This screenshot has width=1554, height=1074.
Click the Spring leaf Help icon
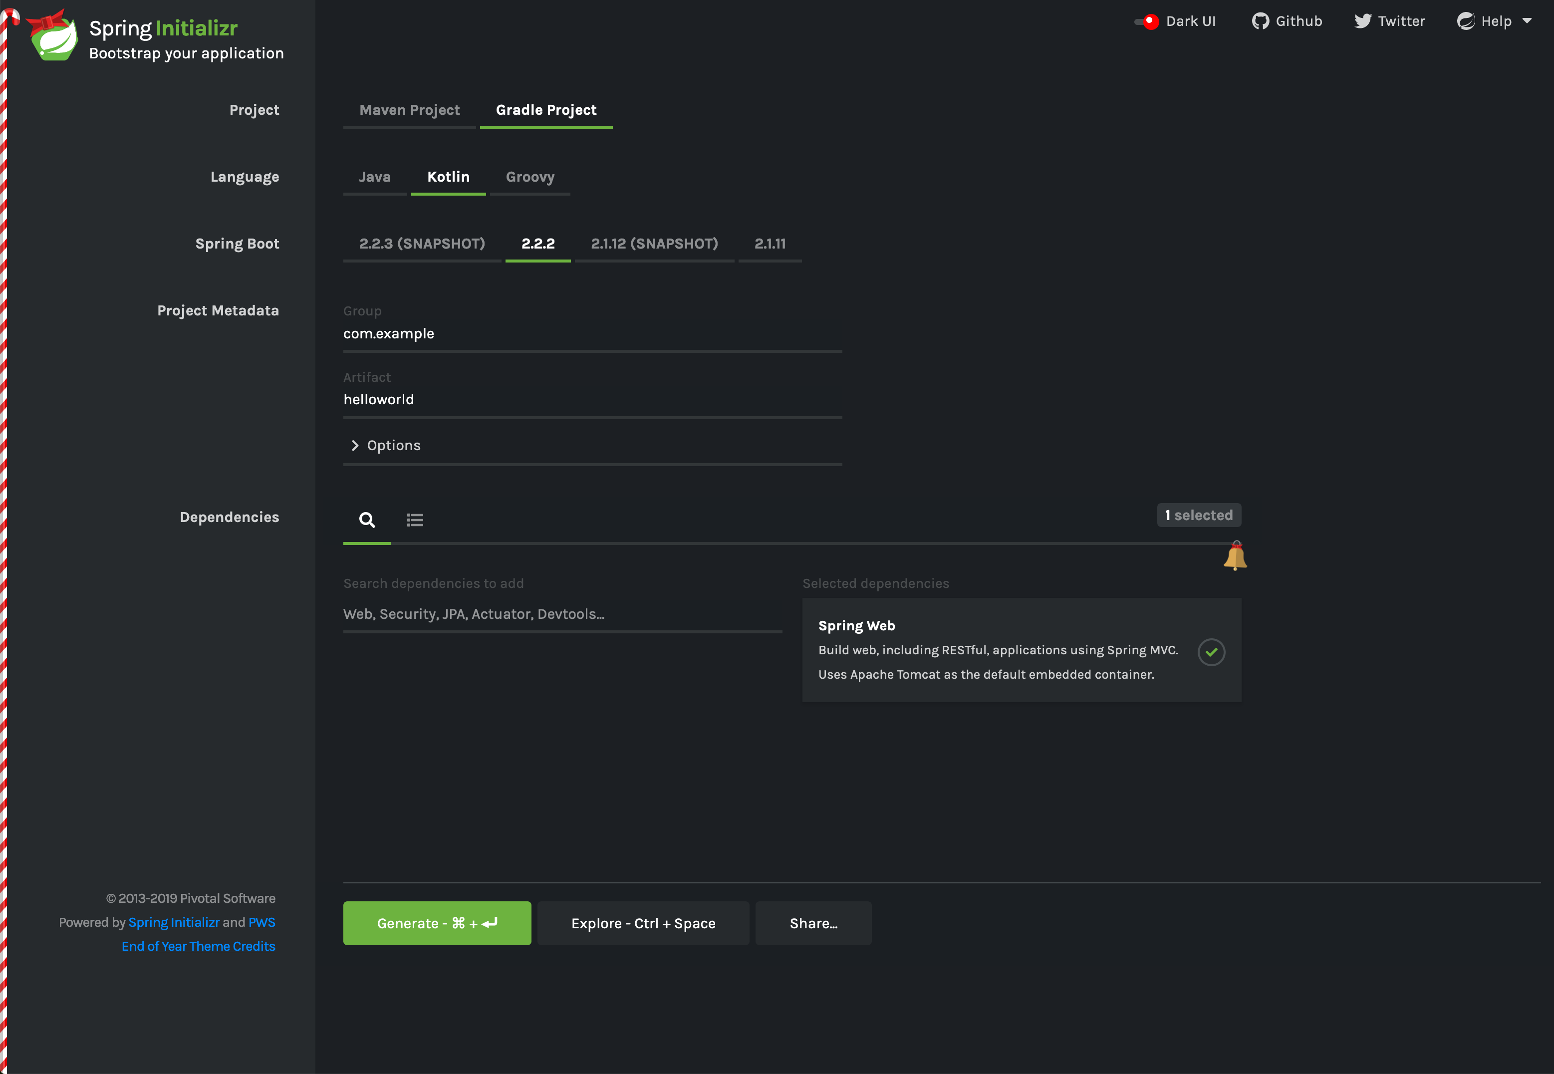(x=1465, y=21)
